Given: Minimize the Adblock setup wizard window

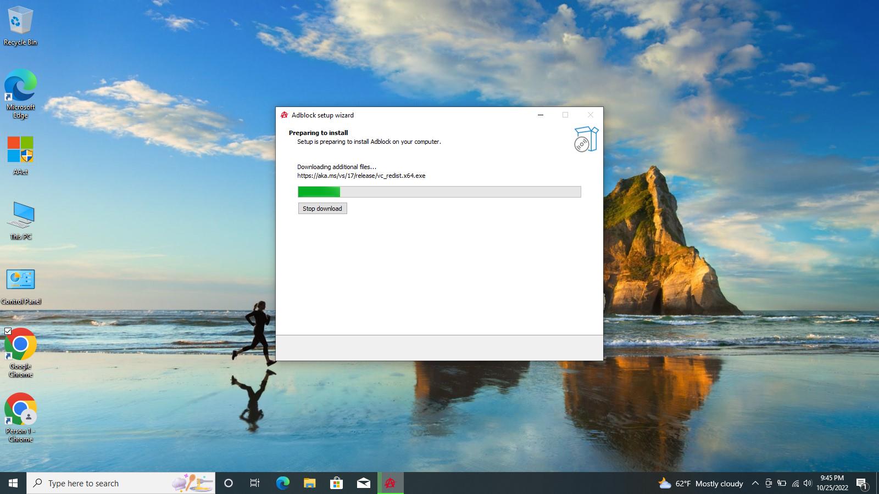Looking at the screenshot, I should point(540,115).
